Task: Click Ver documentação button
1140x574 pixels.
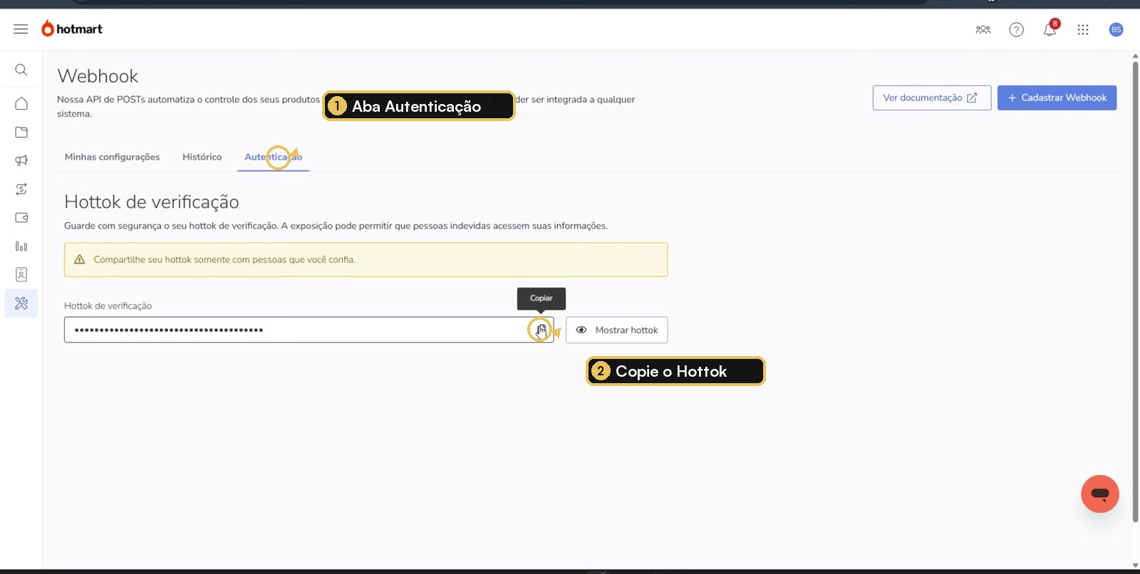Action: point(932,98)
